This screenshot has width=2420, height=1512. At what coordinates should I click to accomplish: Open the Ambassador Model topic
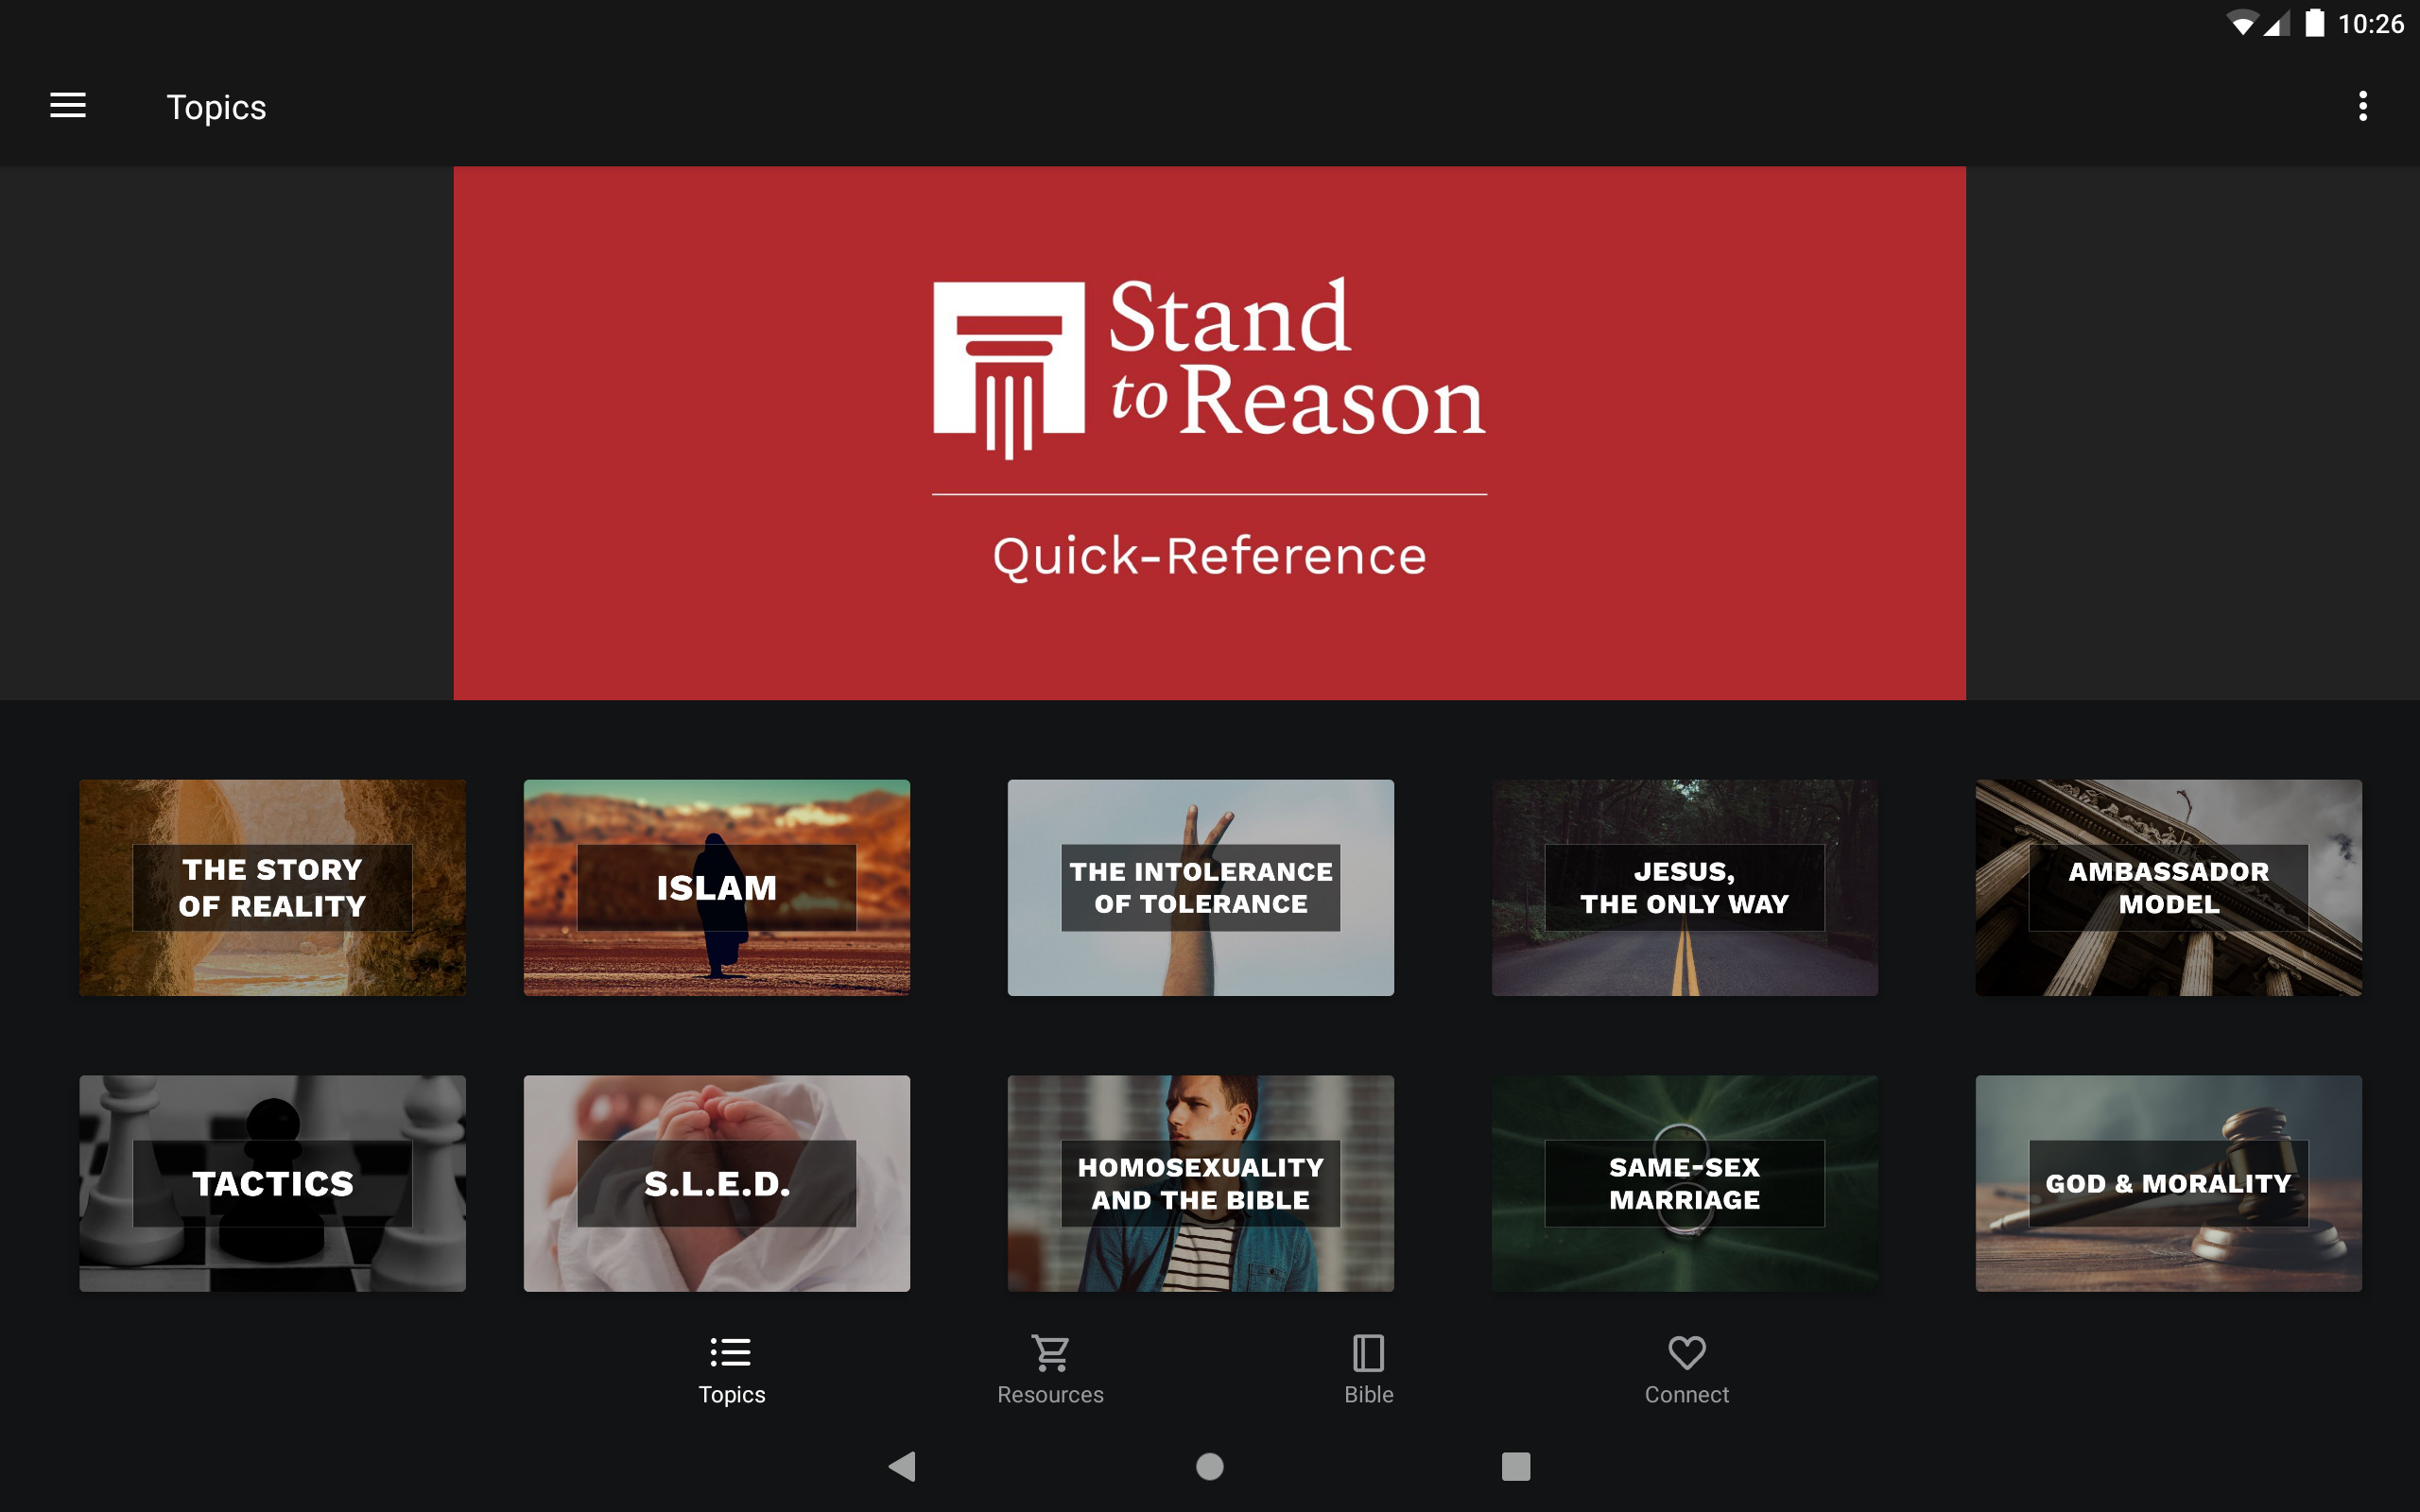[2167, 887]
